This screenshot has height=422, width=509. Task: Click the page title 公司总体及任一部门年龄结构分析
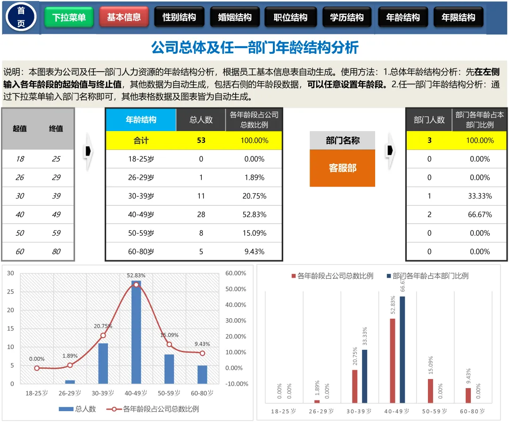pyautogui.click(x=255, y=48)
